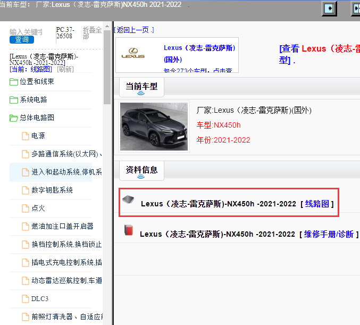
Task: Click the sidebar scrollbar up arrow
Action: coord(107,26)
